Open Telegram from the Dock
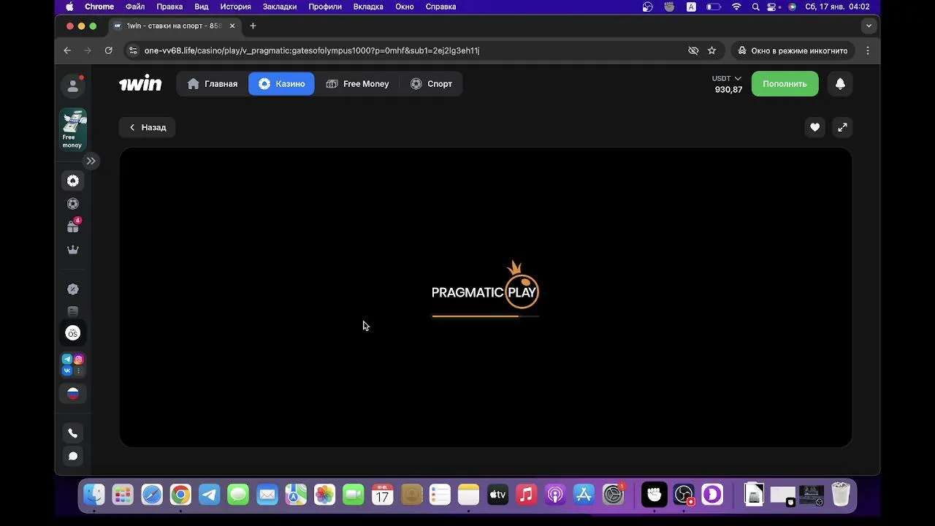Screen dimensions: 935x526 (x=210, y=495)
